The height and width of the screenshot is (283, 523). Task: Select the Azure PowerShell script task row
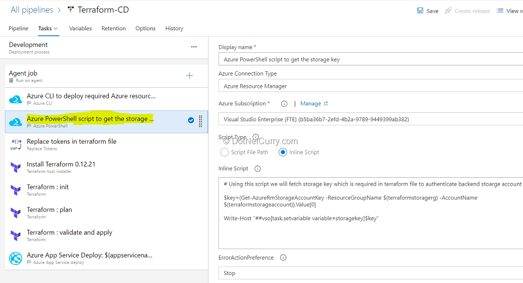[106, 122]
